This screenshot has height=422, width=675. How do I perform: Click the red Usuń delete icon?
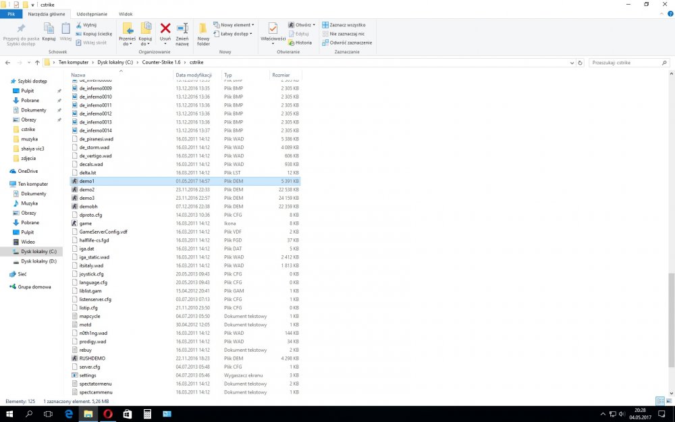tap(165, 28)
